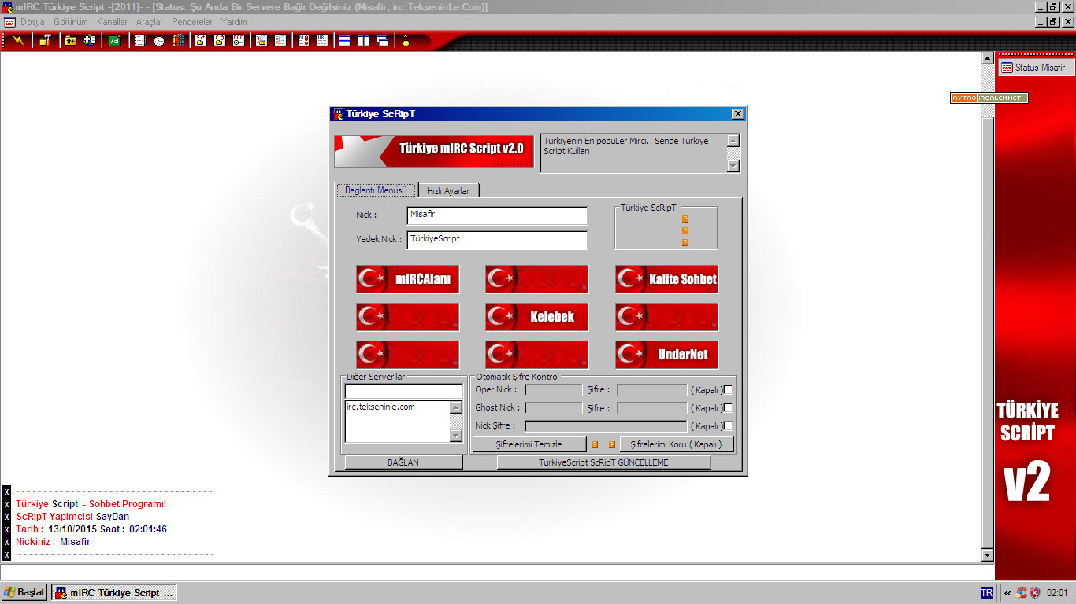
Task: Click the yellow About toolbar icon
Action: (406, 40)
